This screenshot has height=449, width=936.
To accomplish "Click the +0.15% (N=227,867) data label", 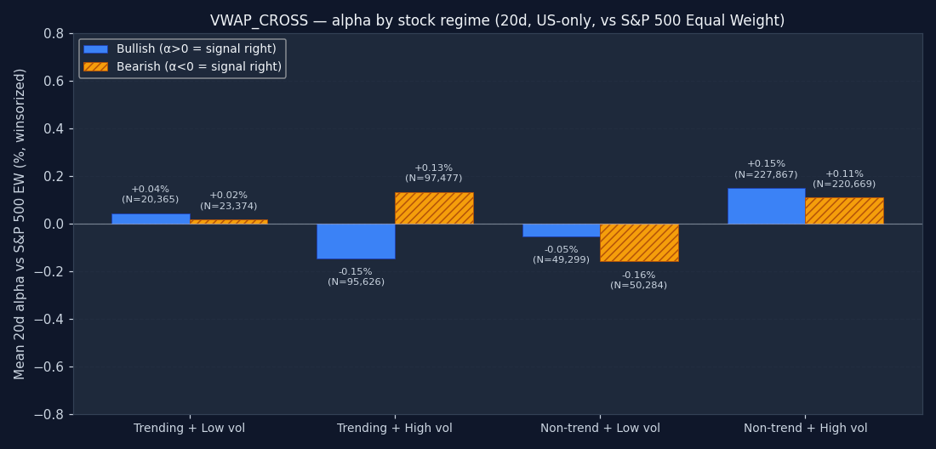I will (x=766, y=169).
